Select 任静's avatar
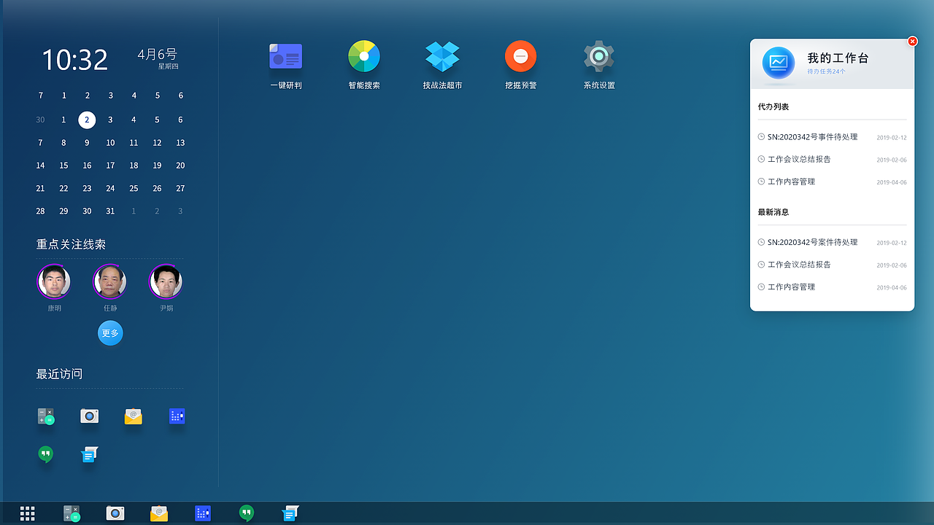 (x=110, y=281)
